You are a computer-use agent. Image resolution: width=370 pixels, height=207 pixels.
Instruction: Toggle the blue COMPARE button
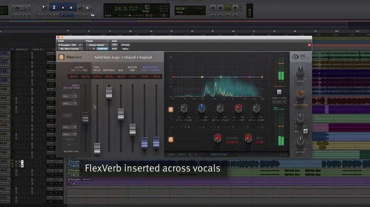103,49
